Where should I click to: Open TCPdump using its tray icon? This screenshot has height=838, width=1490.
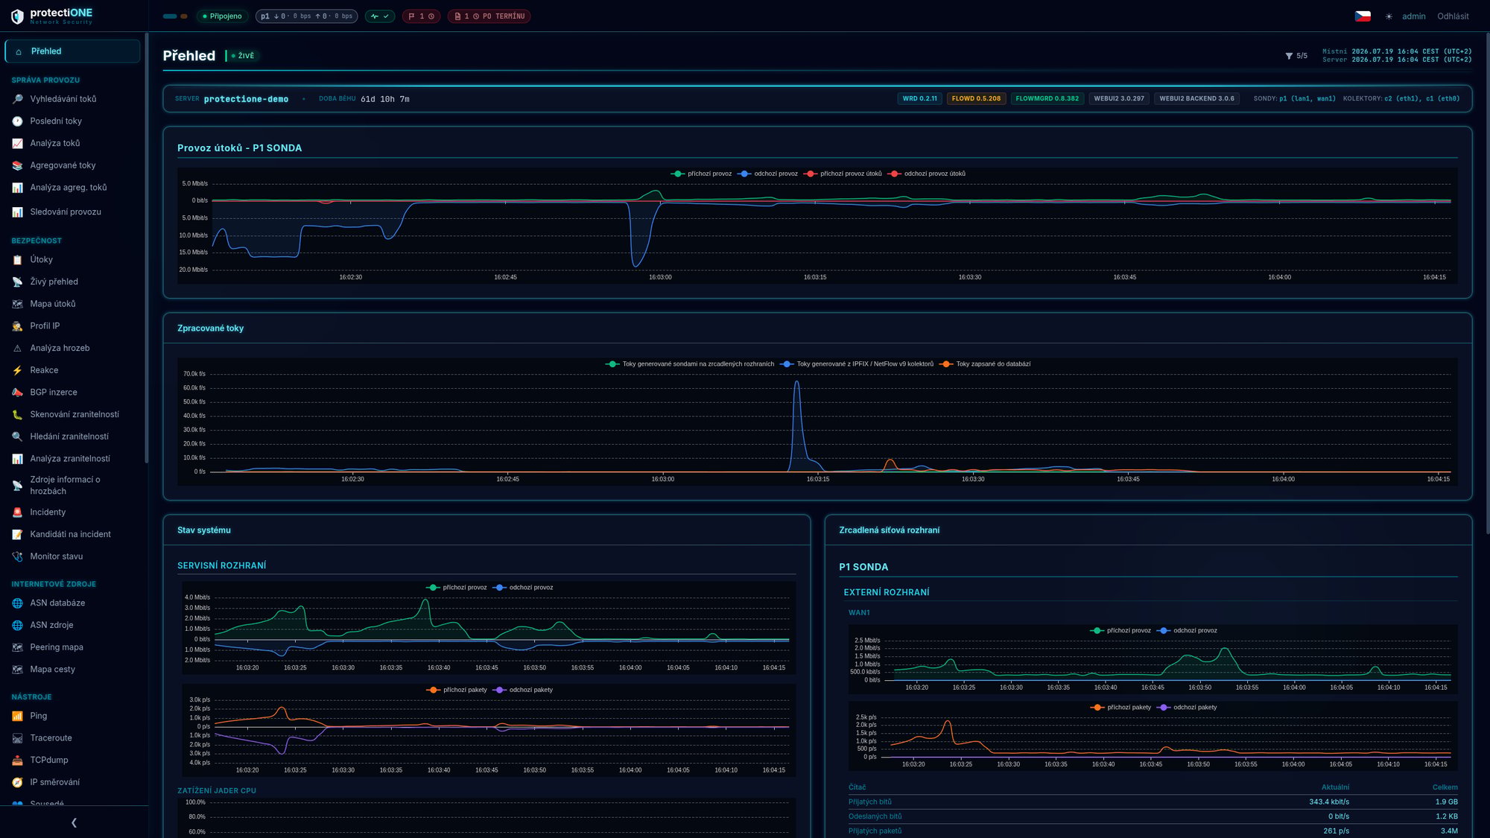click(x=17, y=761)
